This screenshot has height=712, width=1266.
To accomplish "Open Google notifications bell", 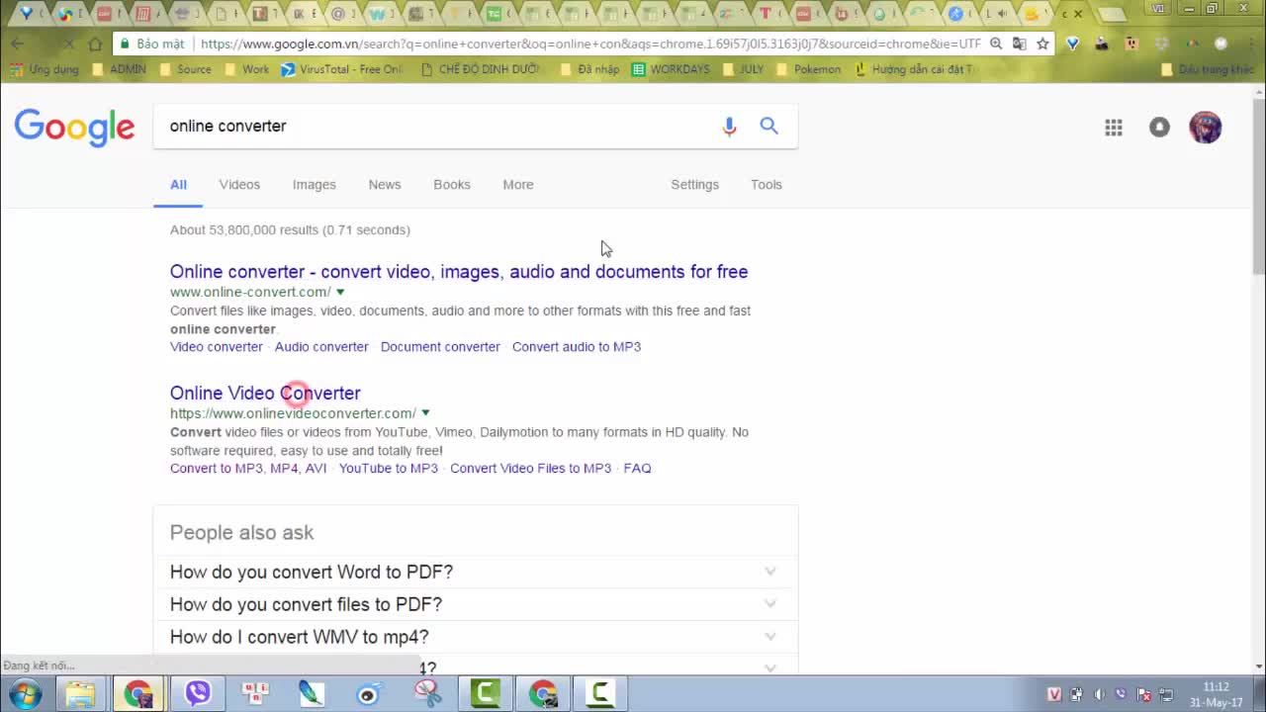I will coord(1159,128).
